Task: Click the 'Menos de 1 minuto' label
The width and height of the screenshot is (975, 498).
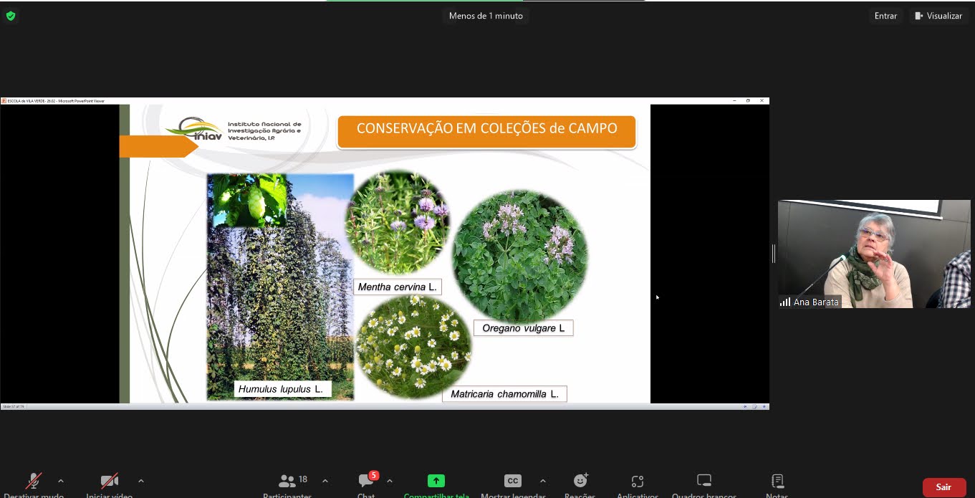Action: 486,16
